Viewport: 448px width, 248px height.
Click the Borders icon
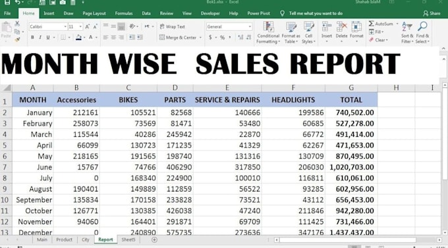(63, 37)
